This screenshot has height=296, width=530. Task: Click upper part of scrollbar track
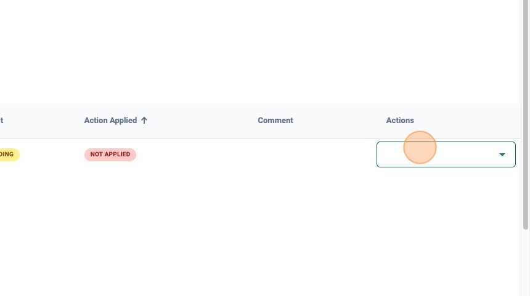click(525, 37)
